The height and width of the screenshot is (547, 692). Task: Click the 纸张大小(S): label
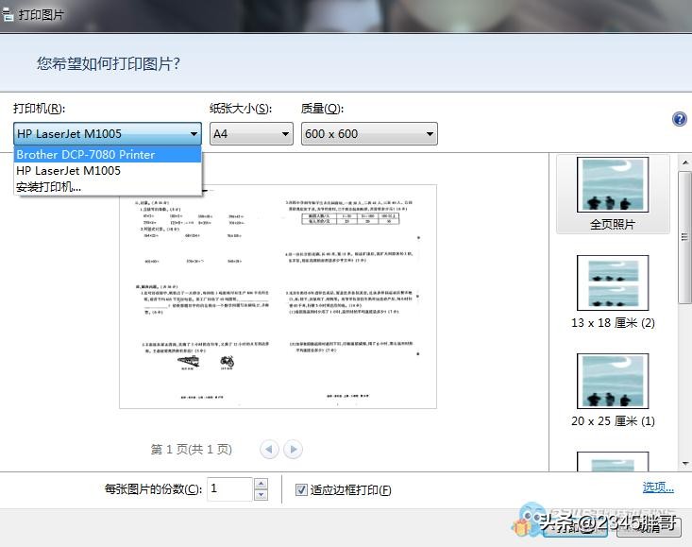[x=241, y=108]
